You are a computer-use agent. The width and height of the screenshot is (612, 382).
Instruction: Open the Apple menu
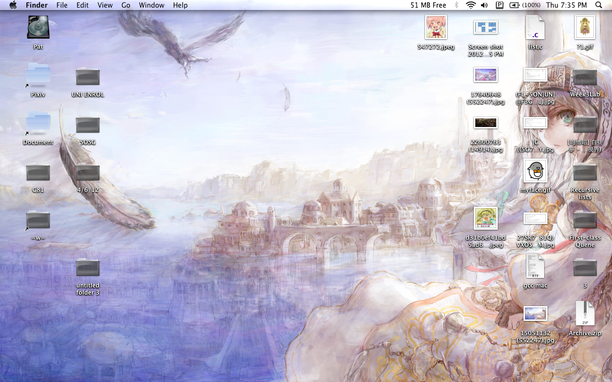coord(13,5)
